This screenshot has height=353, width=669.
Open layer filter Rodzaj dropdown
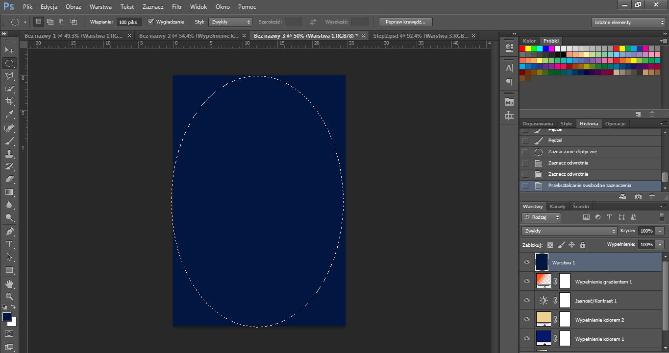542,217
